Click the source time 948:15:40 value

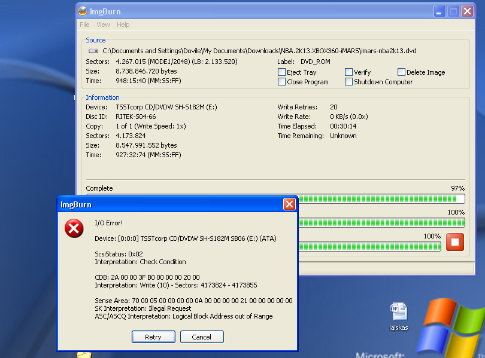148,81
